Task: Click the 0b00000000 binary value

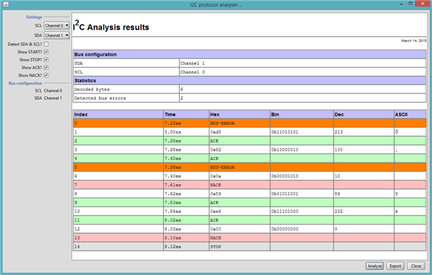Action: coord(285,229)
